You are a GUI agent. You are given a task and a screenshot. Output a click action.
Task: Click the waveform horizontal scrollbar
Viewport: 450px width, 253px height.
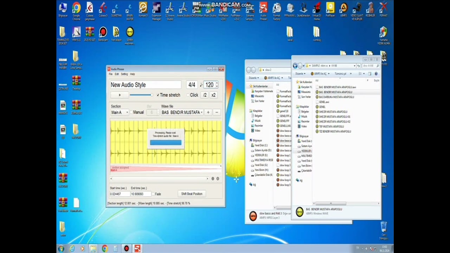click(159, 179)
